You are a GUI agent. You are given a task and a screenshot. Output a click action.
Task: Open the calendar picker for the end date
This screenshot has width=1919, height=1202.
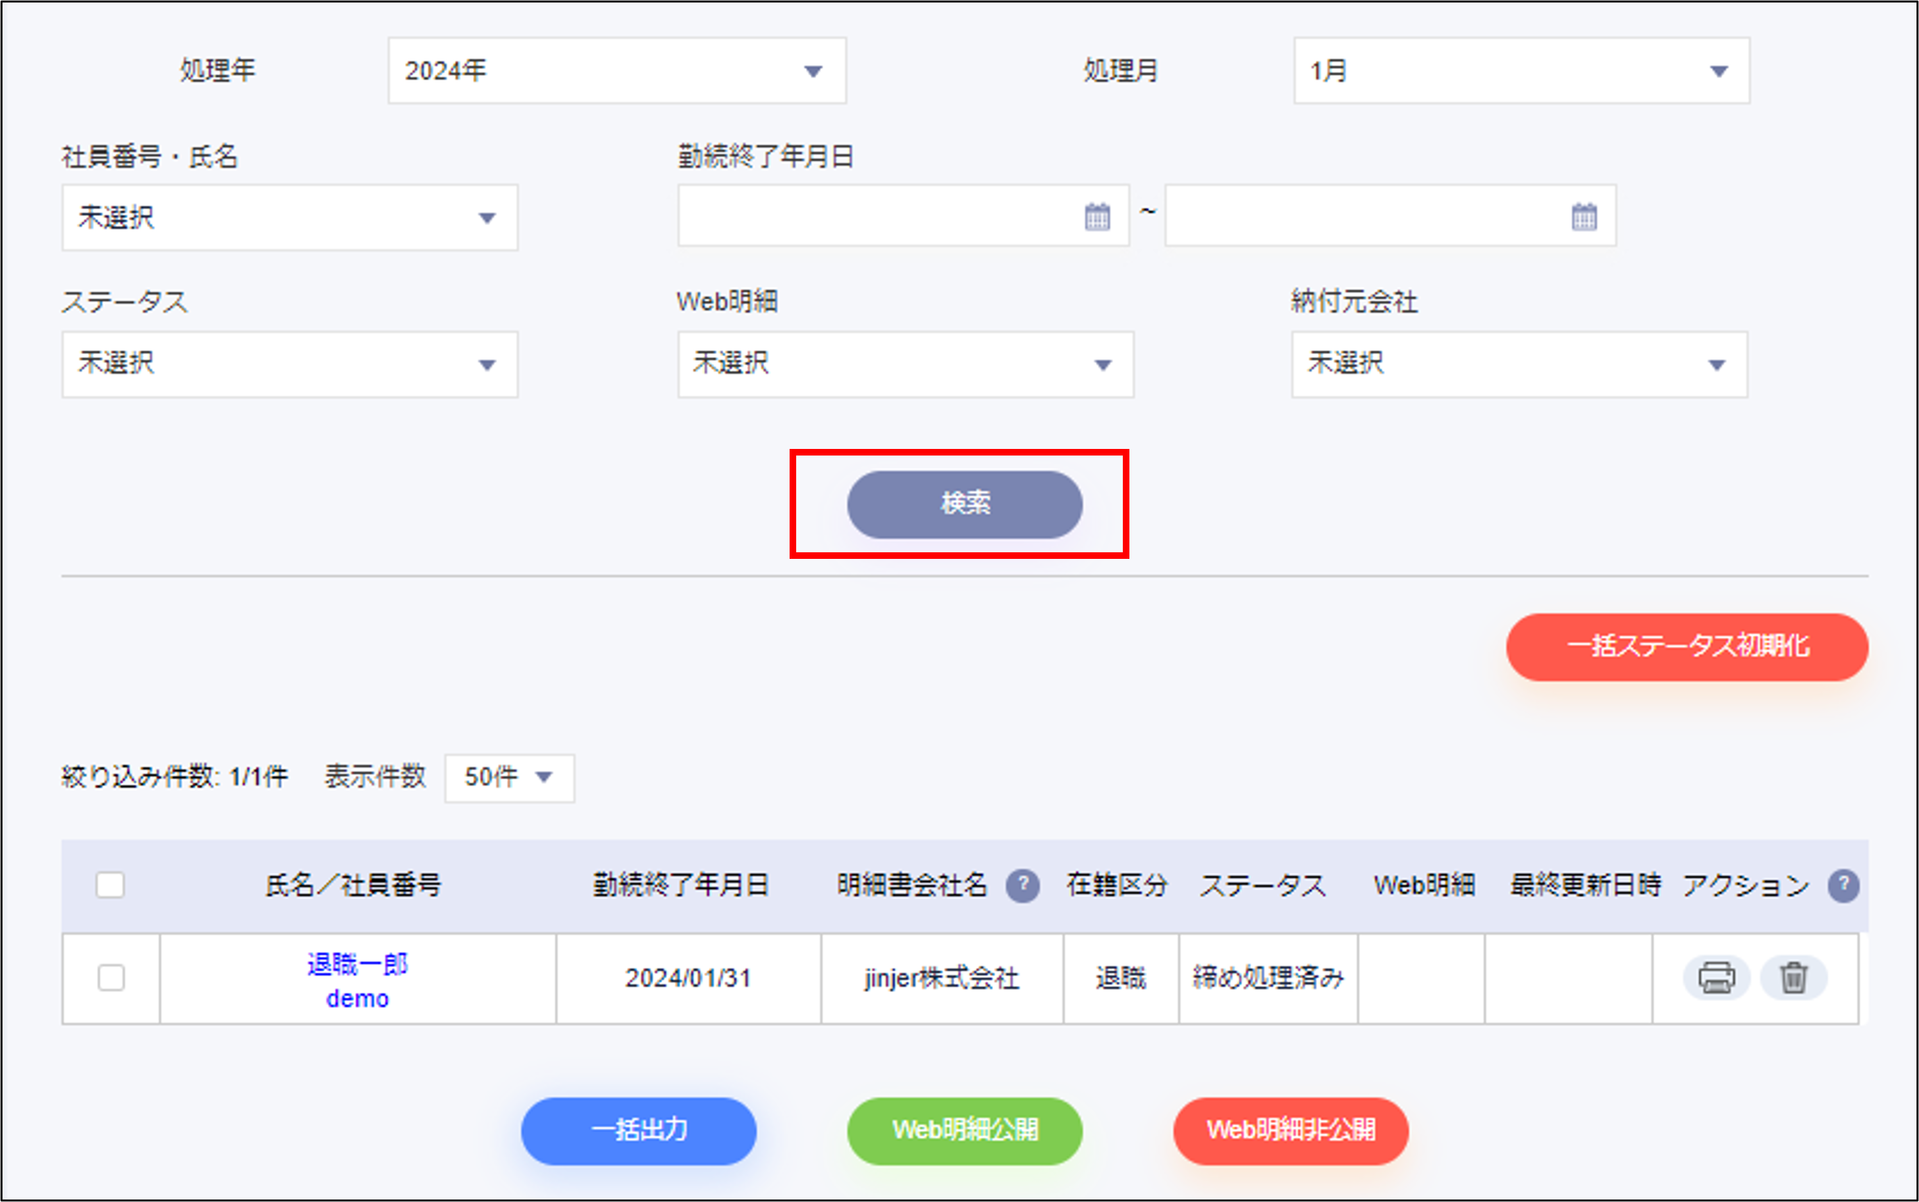coord(1583,215)
